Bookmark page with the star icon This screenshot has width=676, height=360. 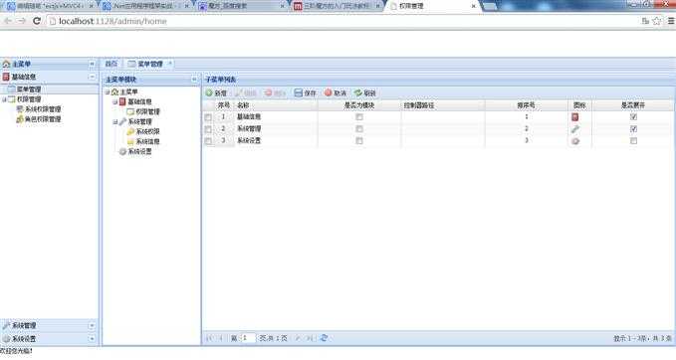coord(657,21)
